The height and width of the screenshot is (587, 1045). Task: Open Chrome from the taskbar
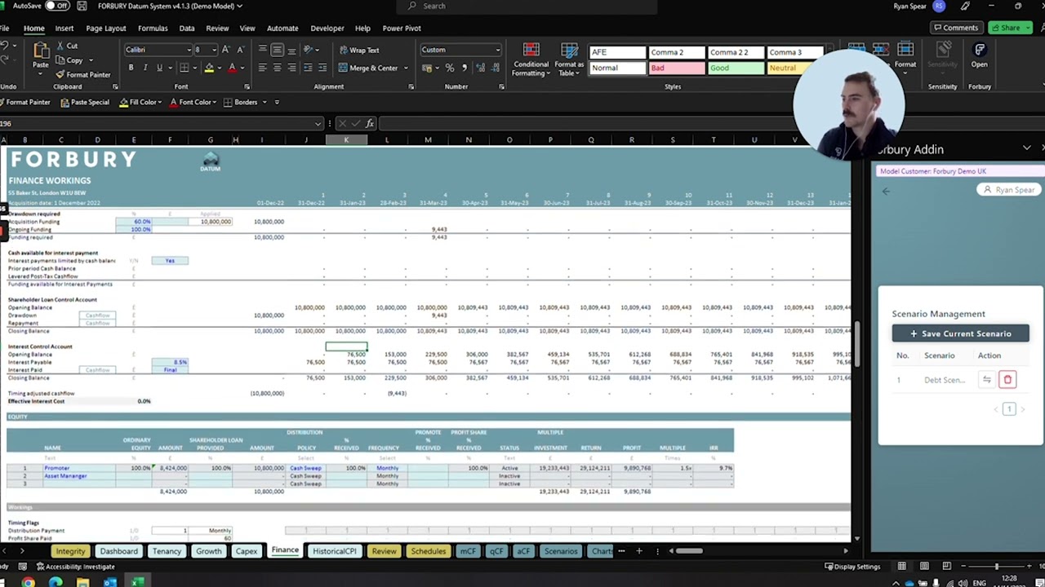(x=29, y=582)
